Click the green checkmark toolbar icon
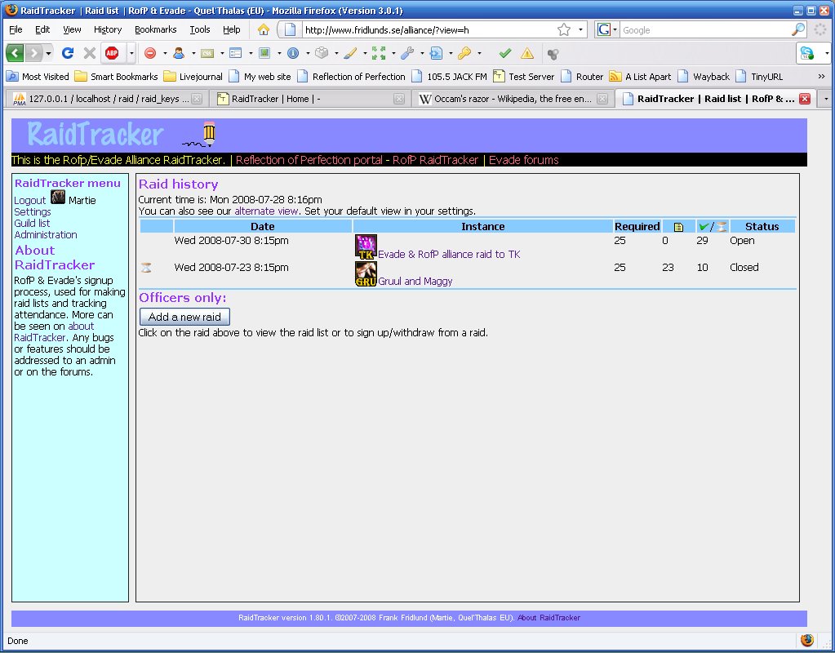 pyautogui.click(x=505, y=53)
